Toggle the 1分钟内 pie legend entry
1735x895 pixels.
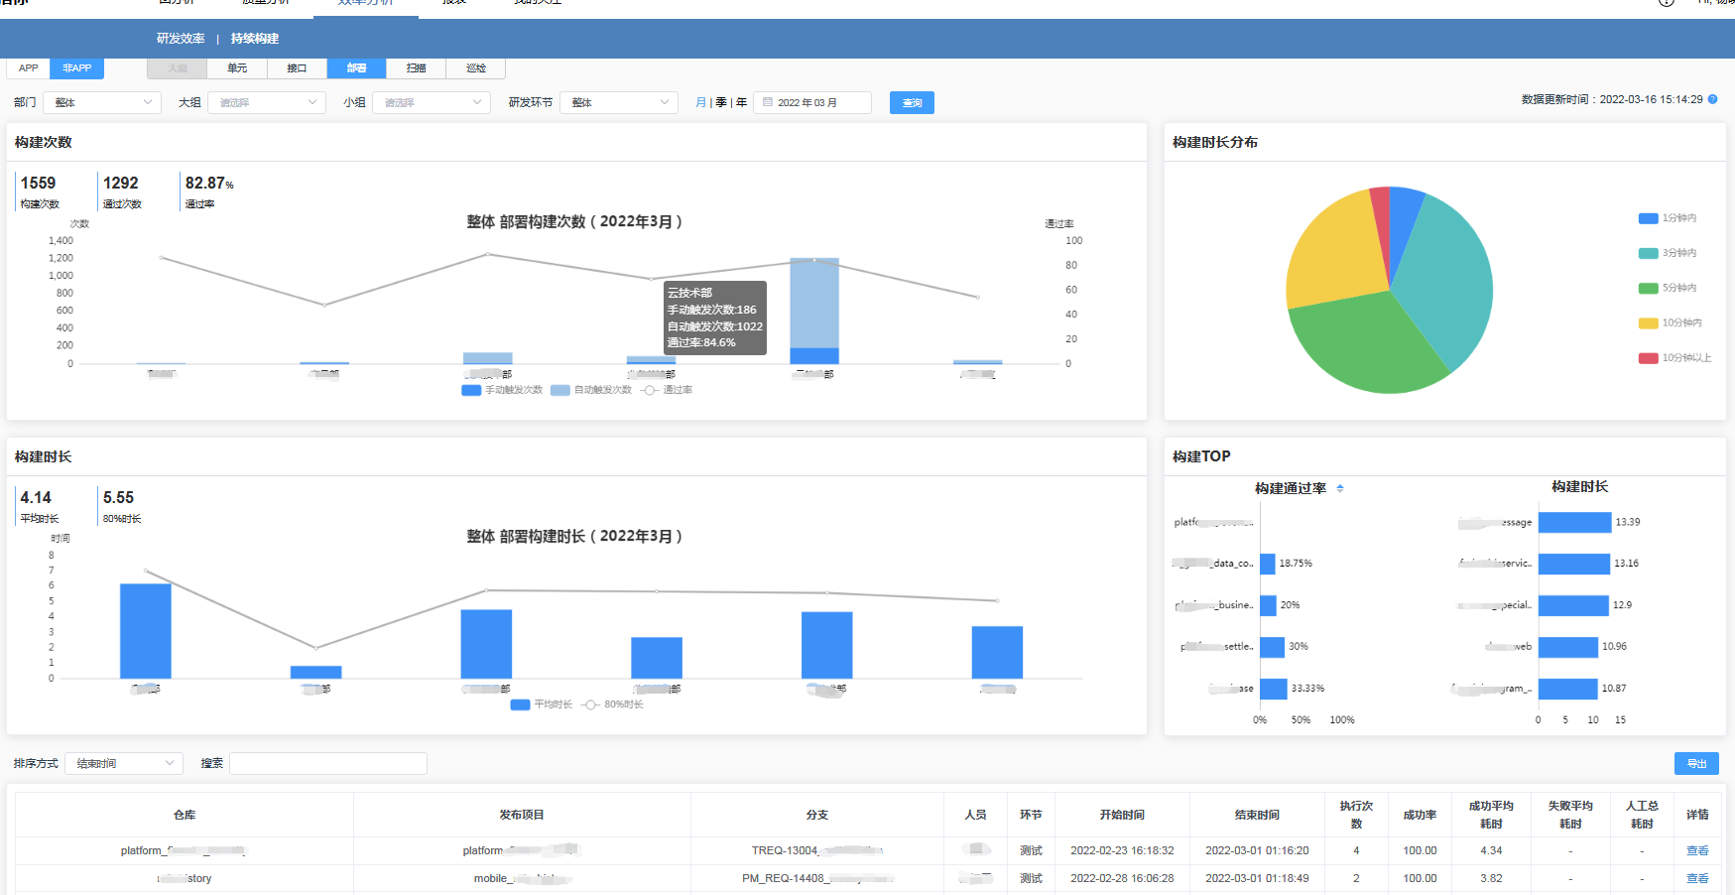pyautogui.click(x=1668, y=218)
